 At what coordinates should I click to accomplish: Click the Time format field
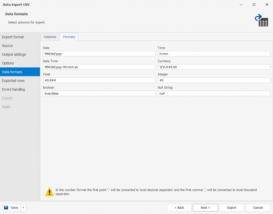pyautogui.click(x=213, y=54)
